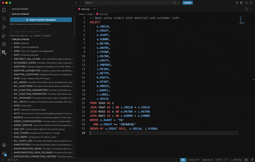Screen dimensions: 255x162
Task: Expand the ADAPTERS table node
Action: click(x=12, y=67)
